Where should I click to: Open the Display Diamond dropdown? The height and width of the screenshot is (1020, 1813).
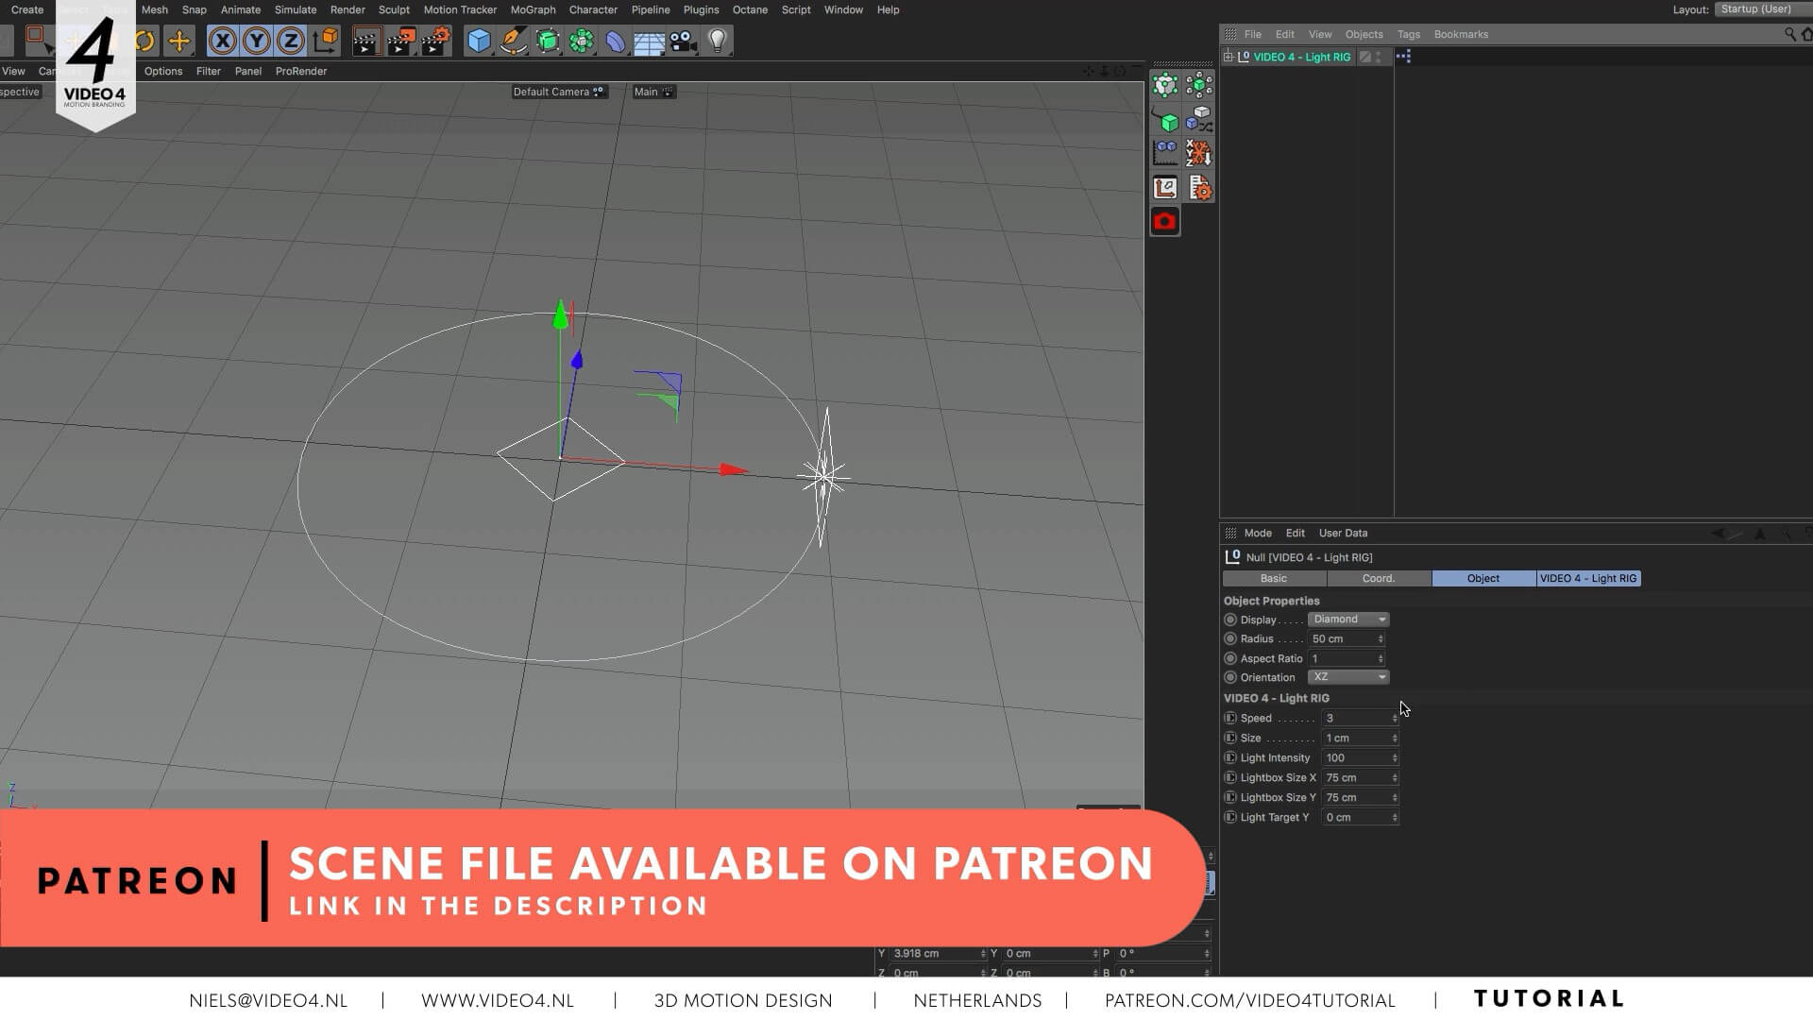1348,620
